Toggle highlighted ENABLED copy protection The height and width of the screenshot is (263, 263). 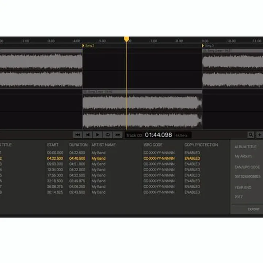[x=192, y=158]
